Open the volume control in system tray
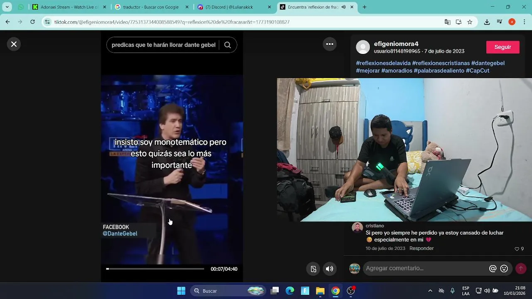Image resolution: width=532 pixels, height=299 pixels. [x=487, y=291]
